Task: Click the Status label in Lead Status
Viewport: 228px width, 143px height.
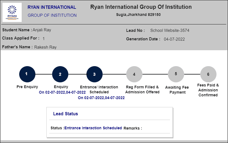Action: pos(57,128)
